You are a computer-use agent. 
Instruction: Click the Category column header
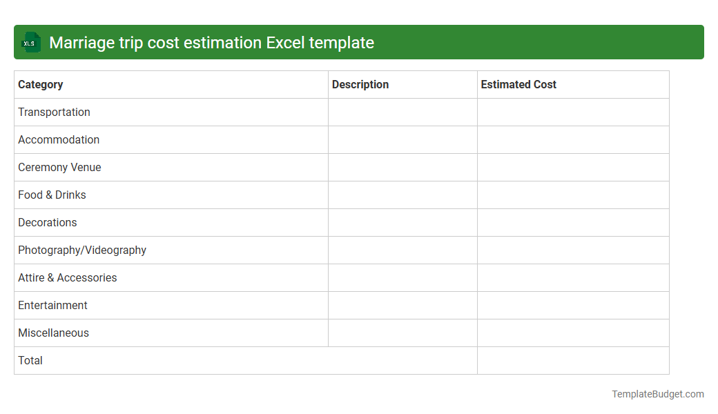(40, 84)
